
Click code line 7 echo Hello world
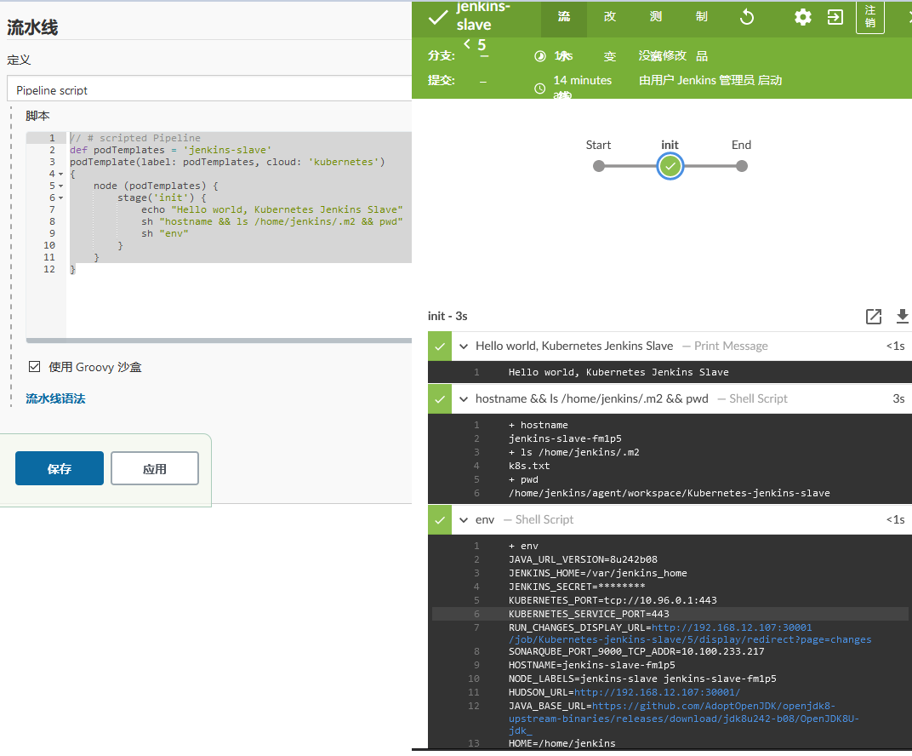point(271,209)
